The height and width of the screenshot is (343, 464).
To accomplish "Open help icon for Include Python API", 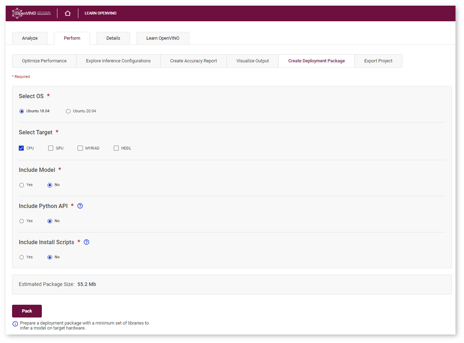I will coord(80,206).
